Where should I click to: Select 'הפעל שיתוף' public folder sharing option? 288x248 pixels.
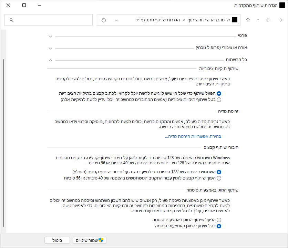pyautogui.click(x=219, y=93)
